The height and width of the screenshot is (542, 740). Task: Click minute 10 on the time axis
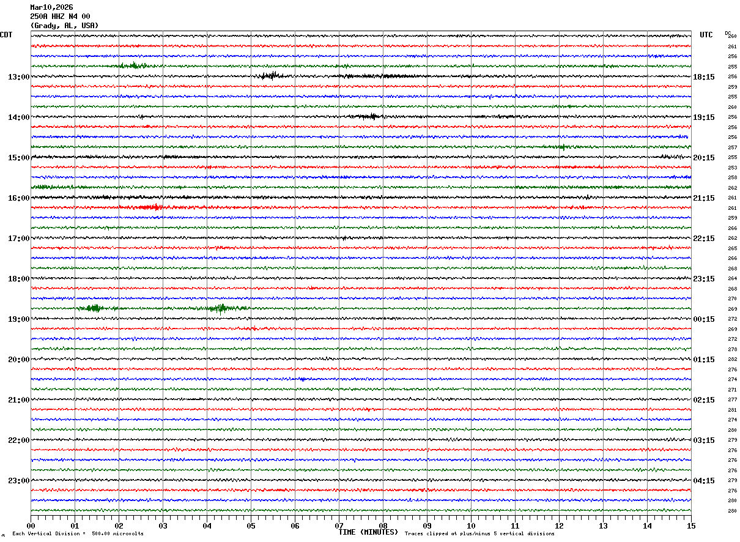[x=471, y=525]
